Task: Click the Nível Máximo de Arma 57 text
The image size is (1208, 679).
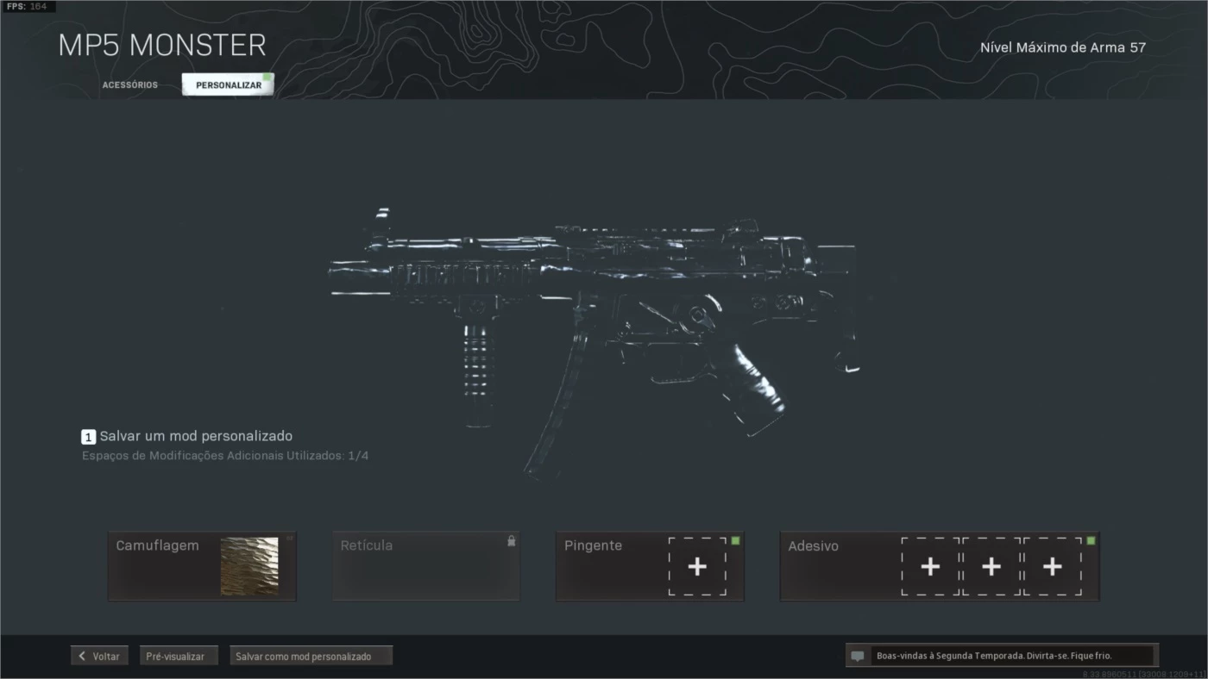Action: pyautogui.click(x=1063, y=47)
